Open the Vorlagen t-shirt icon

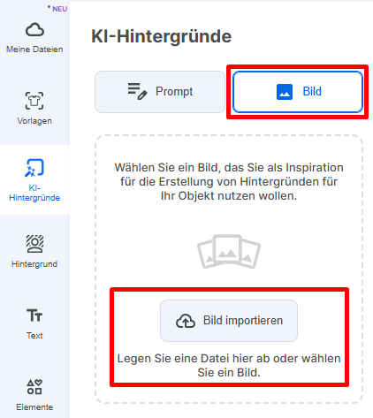pos(34,101)
